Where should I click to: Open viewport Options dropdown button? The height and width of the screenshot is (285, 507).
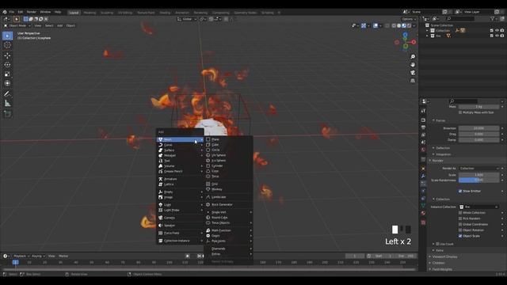coord(409,19)
